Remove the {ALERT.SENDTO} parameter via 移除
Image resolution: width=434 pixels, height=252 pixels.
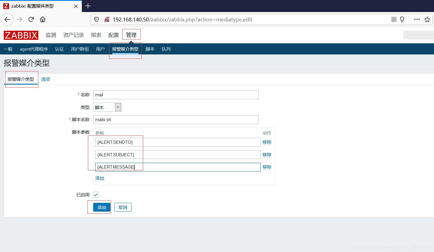(x=267, y=142)
